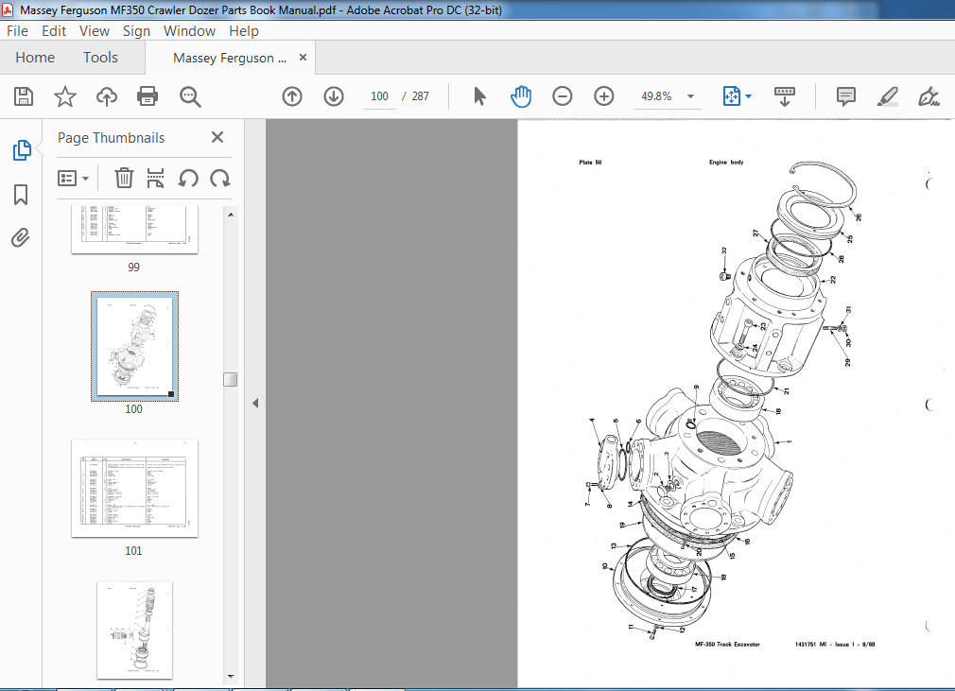
Task: Select page 101 thumbnail
Action: (x=134, y=489)
